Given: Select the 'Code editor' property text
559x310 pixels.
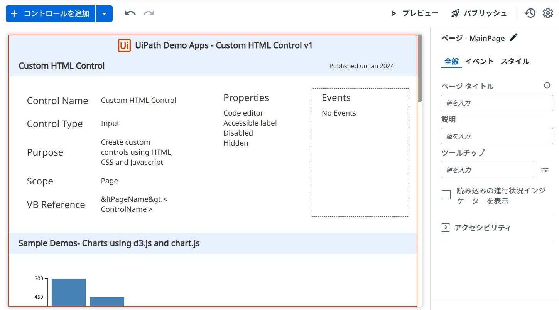Looking at the screenshot, I should [243, 113].
